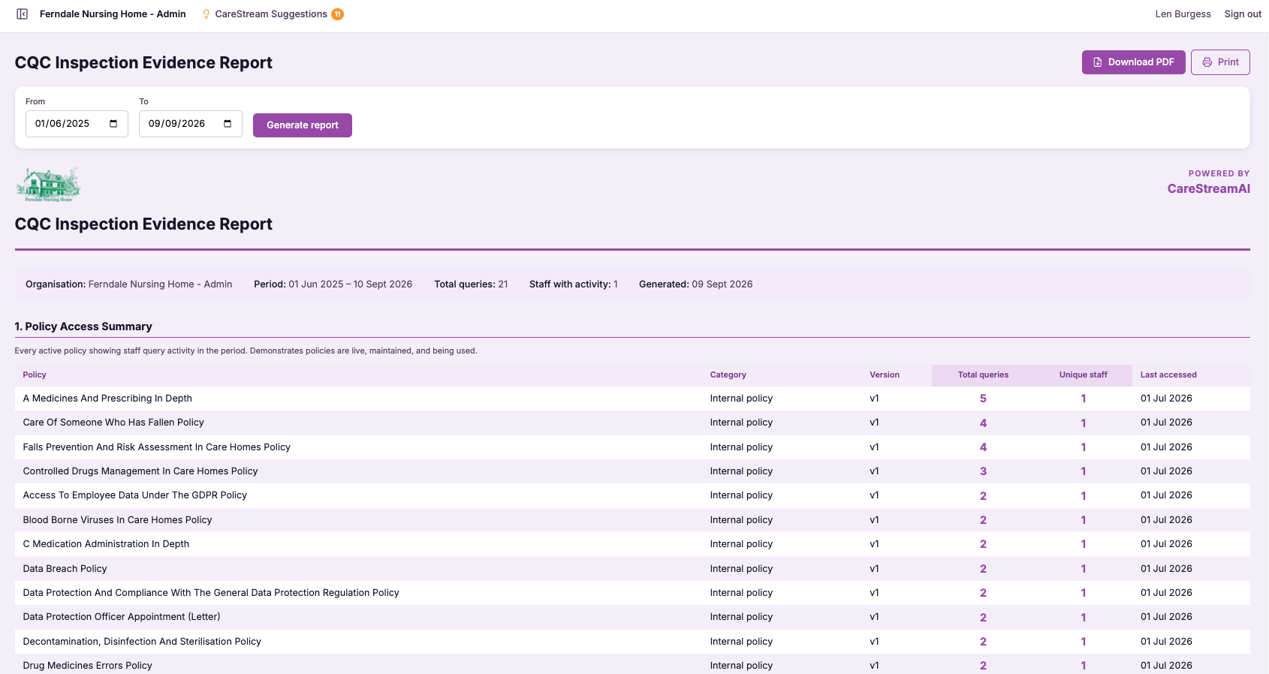
Task: Click version v1 for Drug Medicines Errors Policy
Action: [874, 666]
